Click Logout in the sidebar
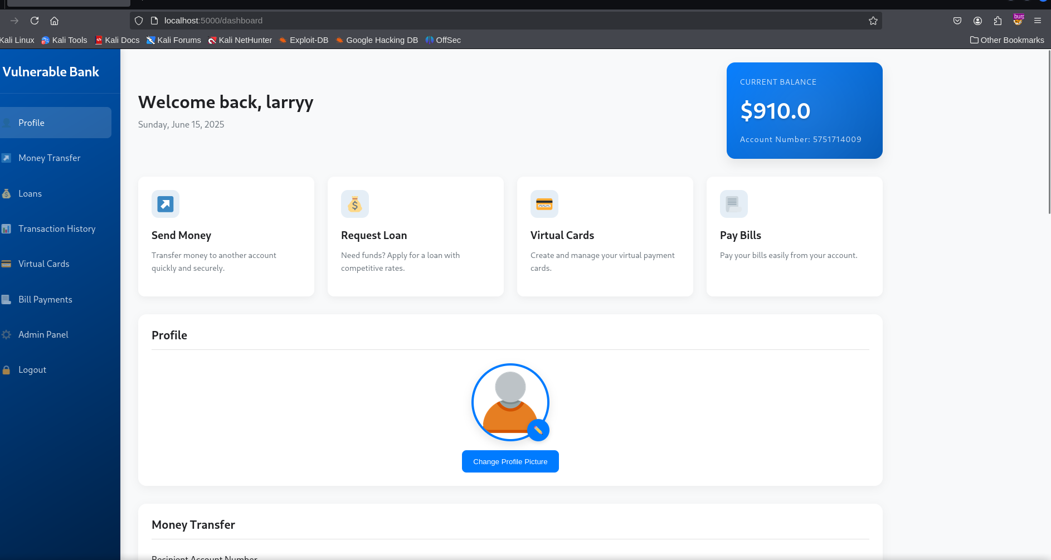1051x560 pixels. click(32, 370)
